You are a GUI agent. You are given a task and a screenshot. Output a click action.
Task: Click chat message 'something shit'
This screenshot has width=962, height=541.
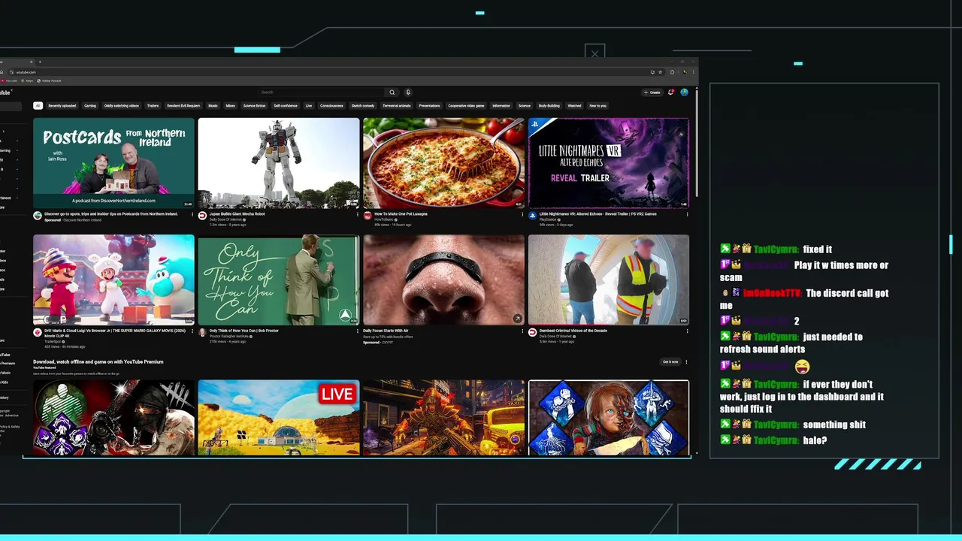[x=834, y=425]
